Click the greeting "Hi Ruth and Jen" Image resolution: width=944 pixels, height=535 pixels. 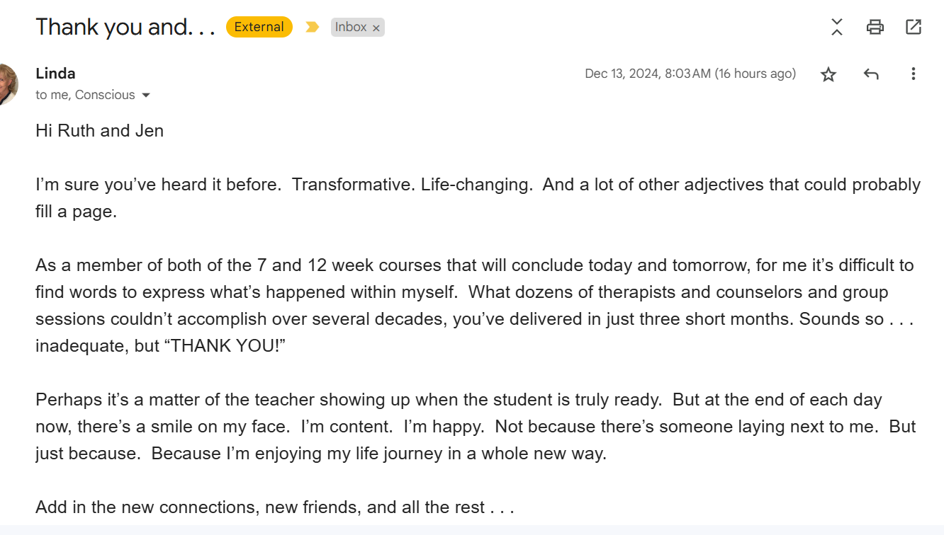(x=99, y=131)
